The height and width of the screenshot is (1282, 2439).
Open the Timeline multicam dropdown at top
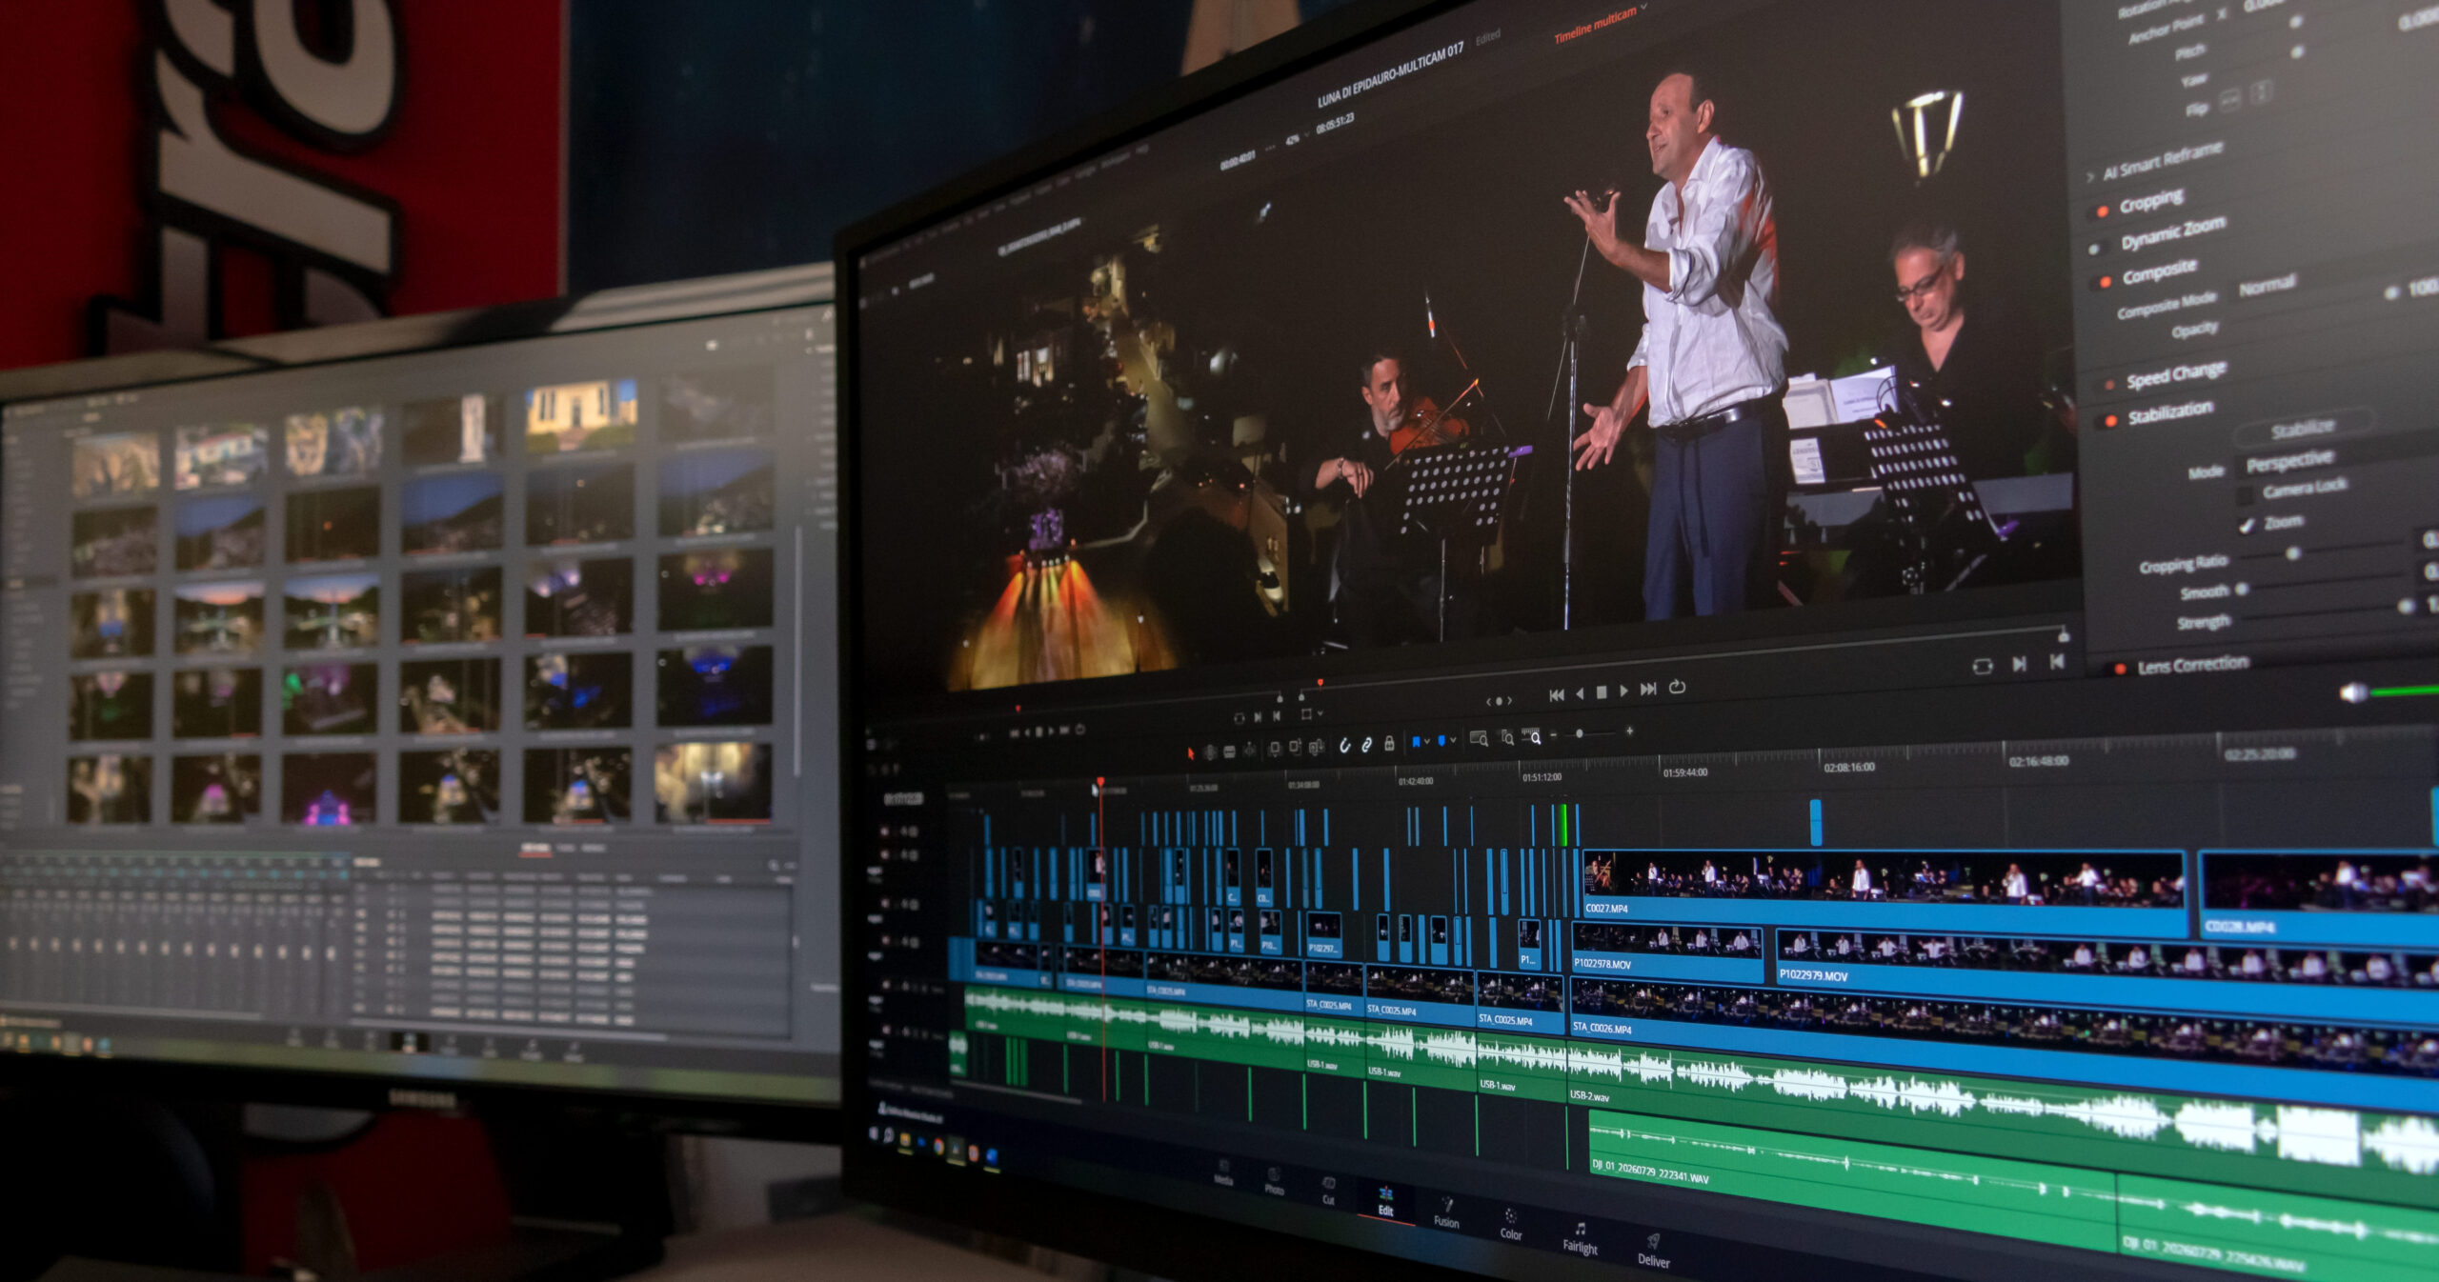1601,23
